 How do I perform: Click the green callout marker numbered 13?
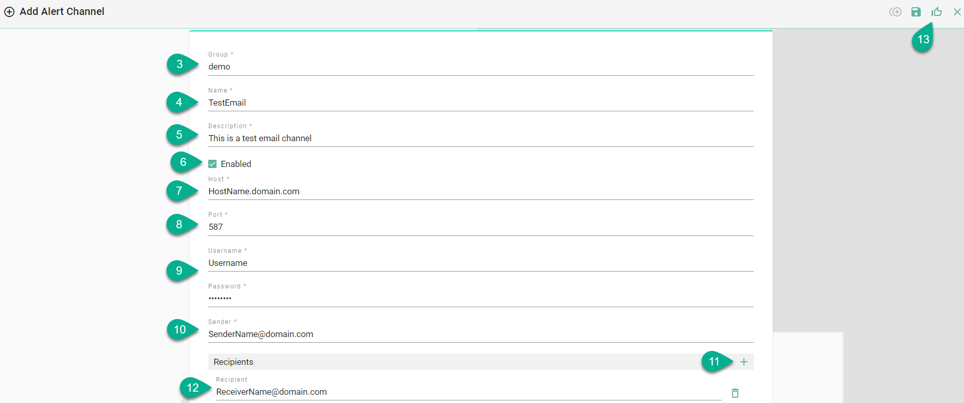[x=923, y=40]
